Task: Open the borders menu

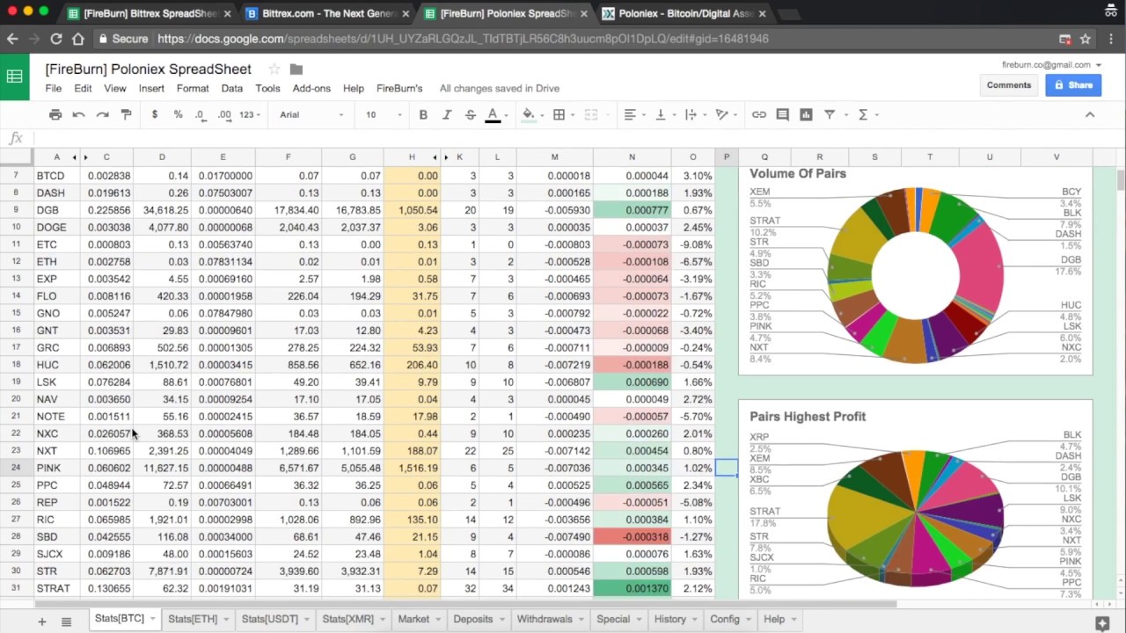Action: click(559, 114)
